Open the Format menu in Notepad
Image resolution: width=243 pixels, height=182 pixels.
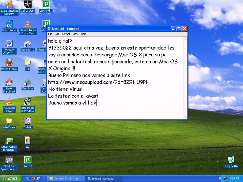click(x=66, y=34)
